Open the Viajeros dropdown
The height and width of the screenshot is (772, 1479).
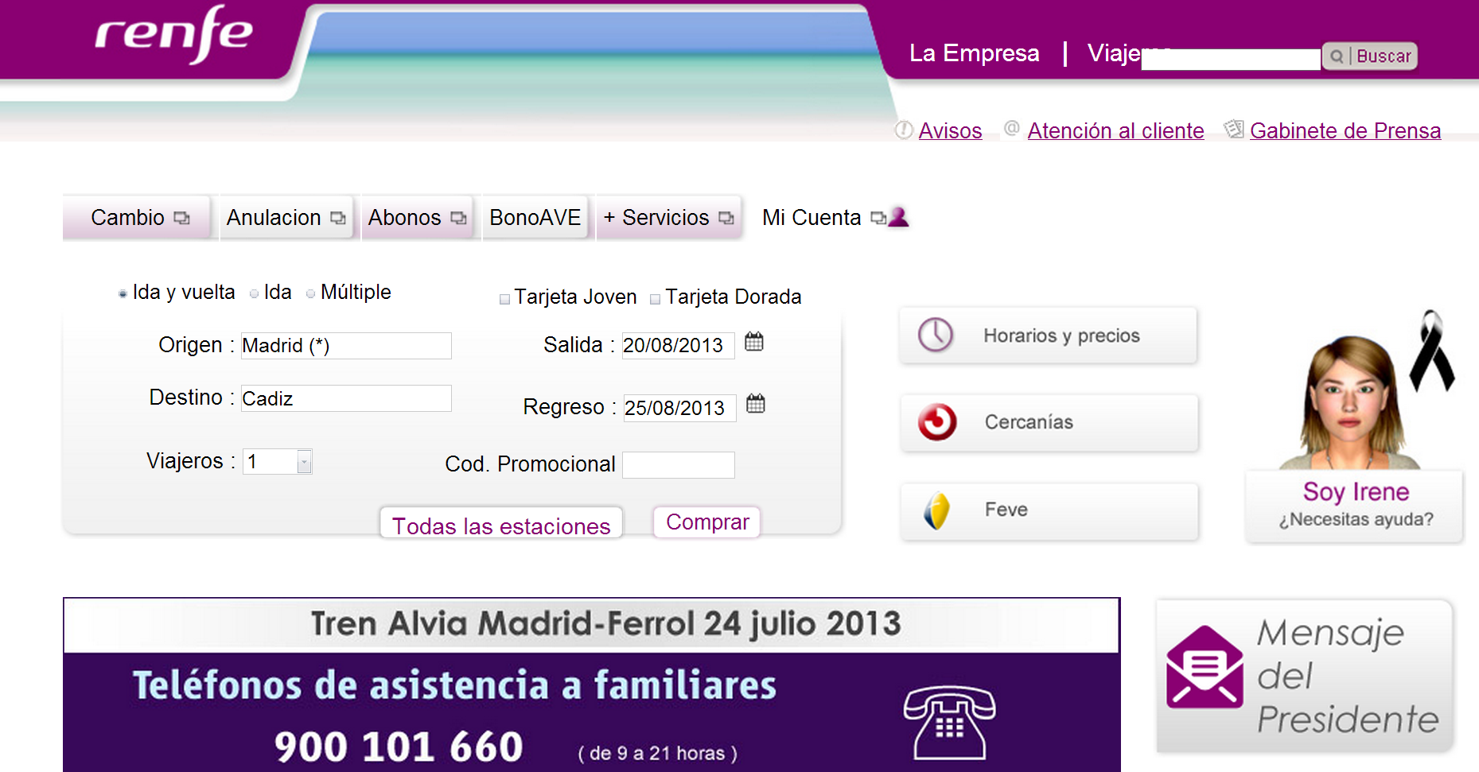[x=277, y=461]
